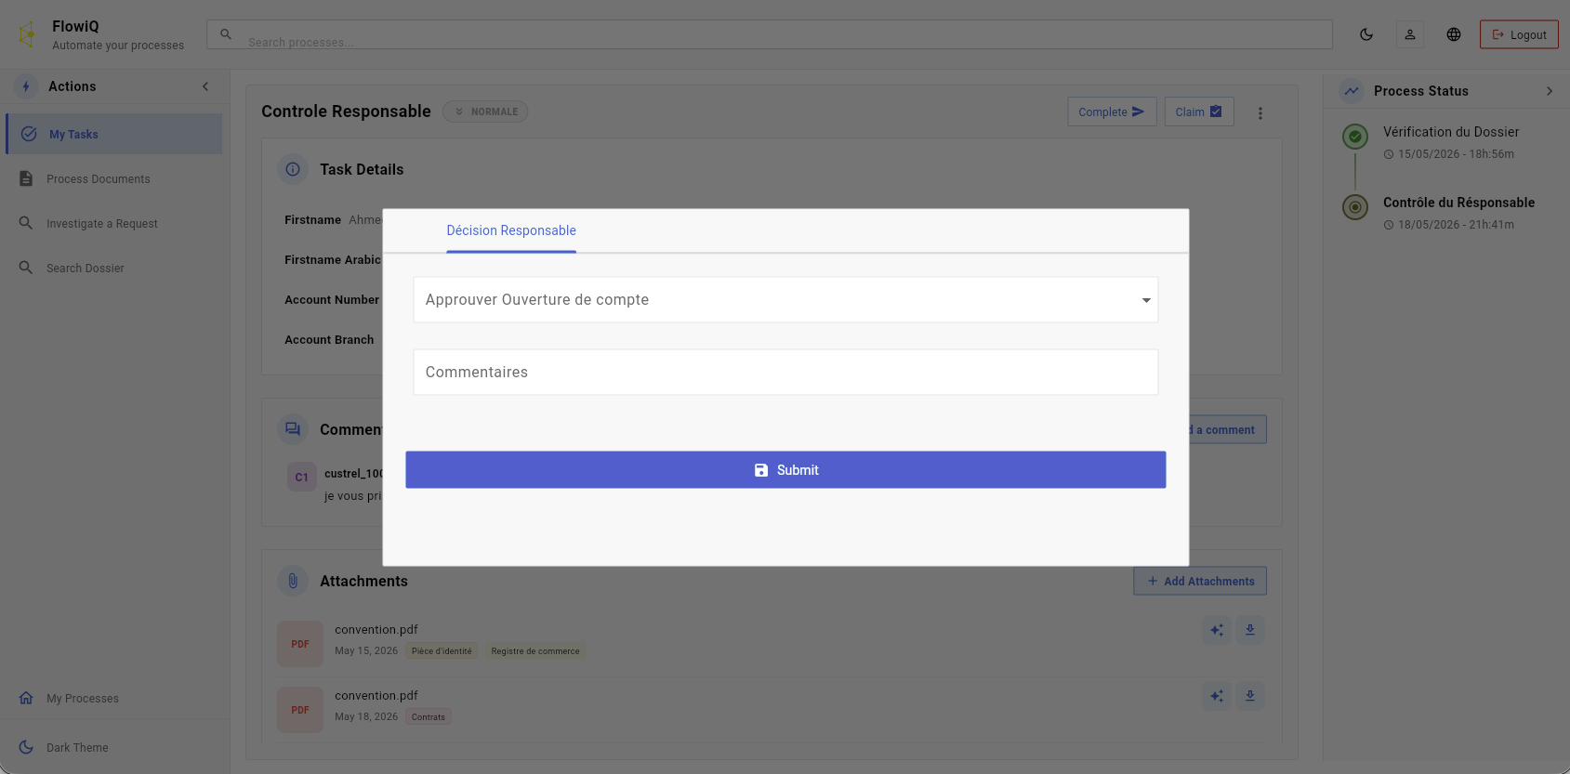Open Investigate a Request
This screenshot has width=1570, height=774.
coord(114,223)
